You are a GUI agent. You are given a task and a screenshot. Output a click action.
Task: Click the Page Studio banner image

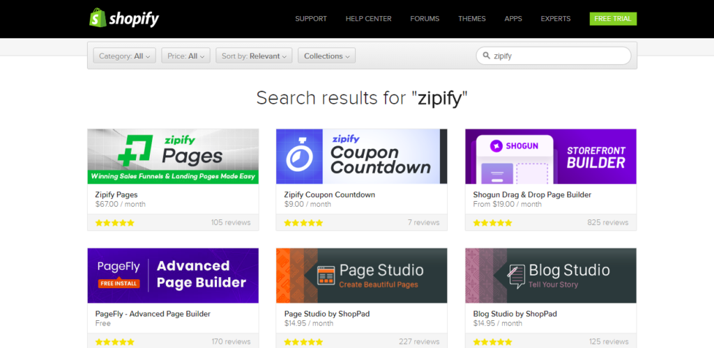pos(362,276)
